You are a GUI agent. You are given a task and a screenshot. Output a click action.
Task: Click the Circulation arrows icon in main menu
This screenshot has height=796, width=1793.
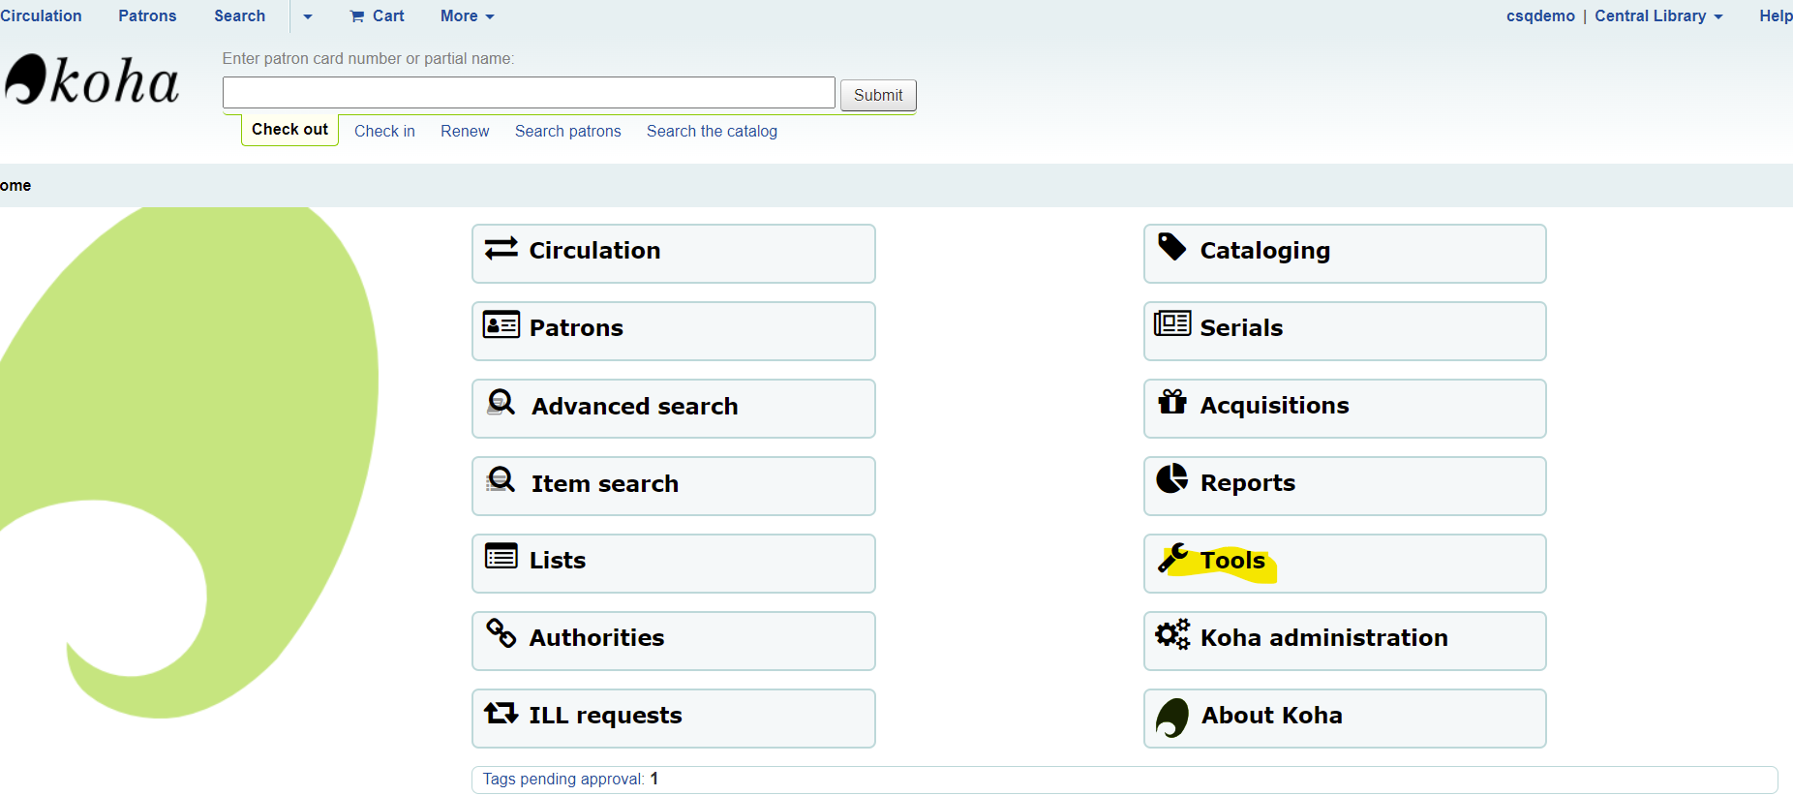tap(501, 249)
